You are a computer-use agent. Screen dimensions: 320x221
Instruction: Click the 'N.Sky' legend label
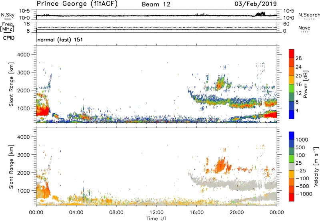(8, 15)
